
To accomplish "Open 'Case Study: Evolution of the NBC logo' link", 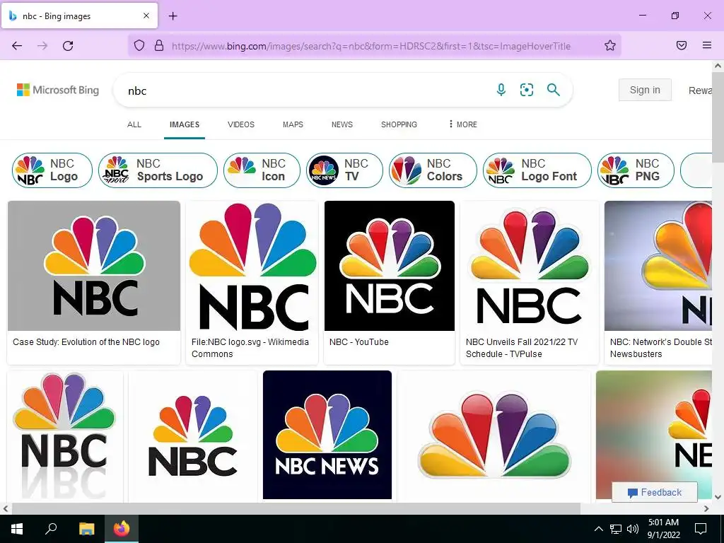I will (x=86, y=342).
